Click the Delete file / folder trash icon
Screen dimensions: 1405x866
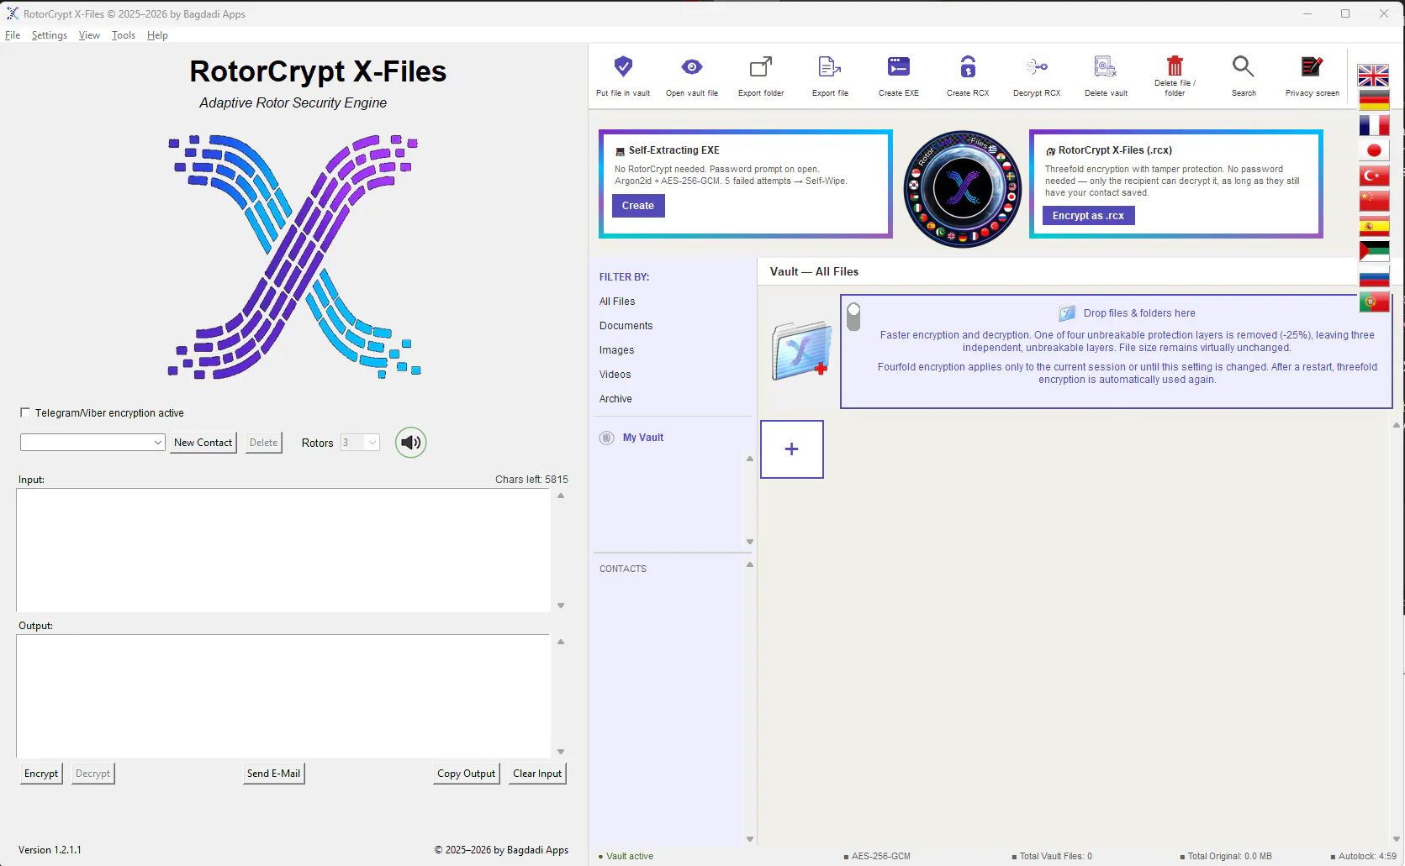[1175, 66]
